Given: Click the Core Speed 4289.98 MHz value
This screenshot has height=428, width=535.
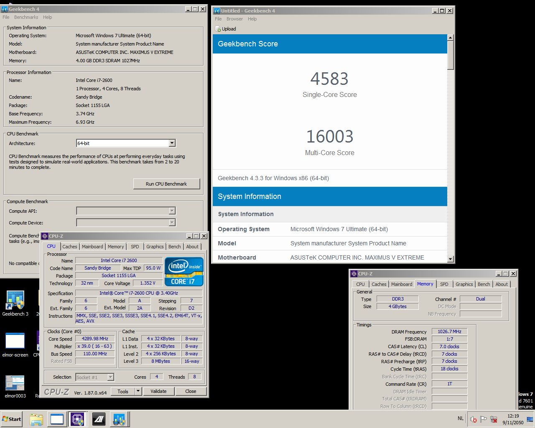Looking at the screenshot, I should (x=95, y=339).
